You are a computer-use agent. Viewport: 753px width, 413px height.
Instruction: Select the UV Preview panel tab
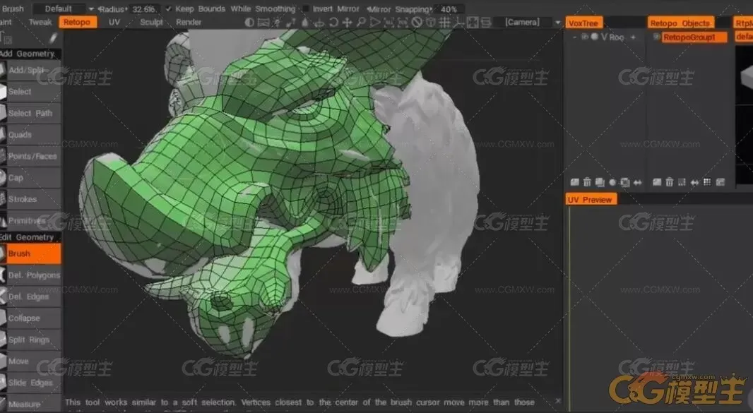tap(591, 199)
